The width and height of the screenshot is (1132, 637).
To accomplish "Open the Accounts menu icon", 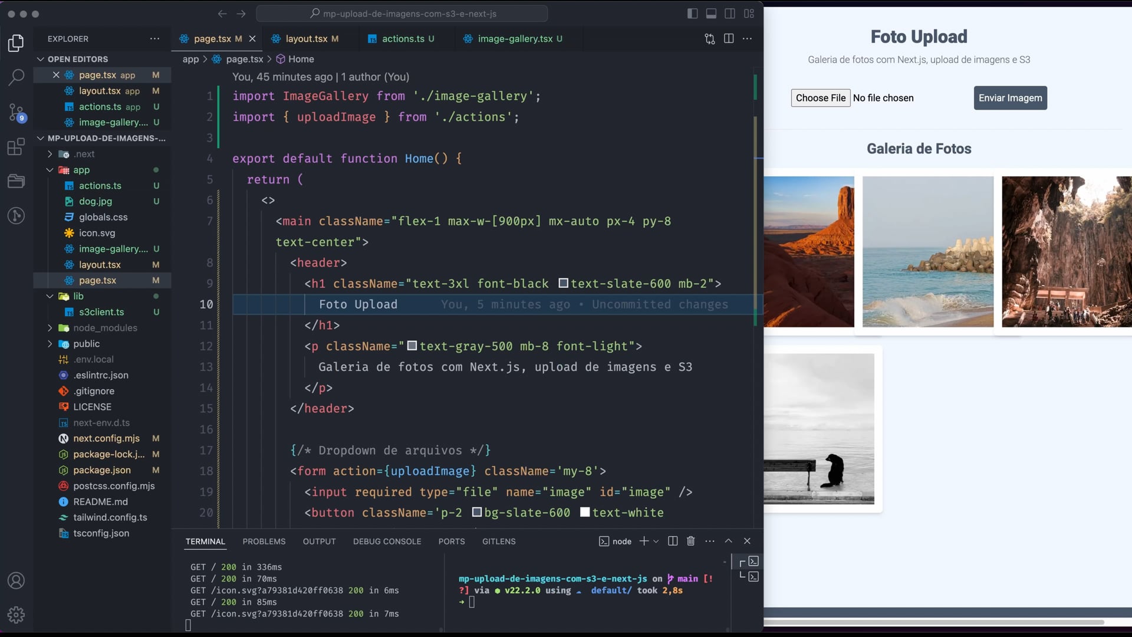I will [x=17, y=581].
